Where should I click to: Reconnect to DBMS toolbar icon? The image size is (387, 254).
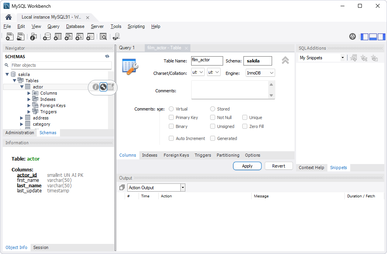(x=116, y=36)
